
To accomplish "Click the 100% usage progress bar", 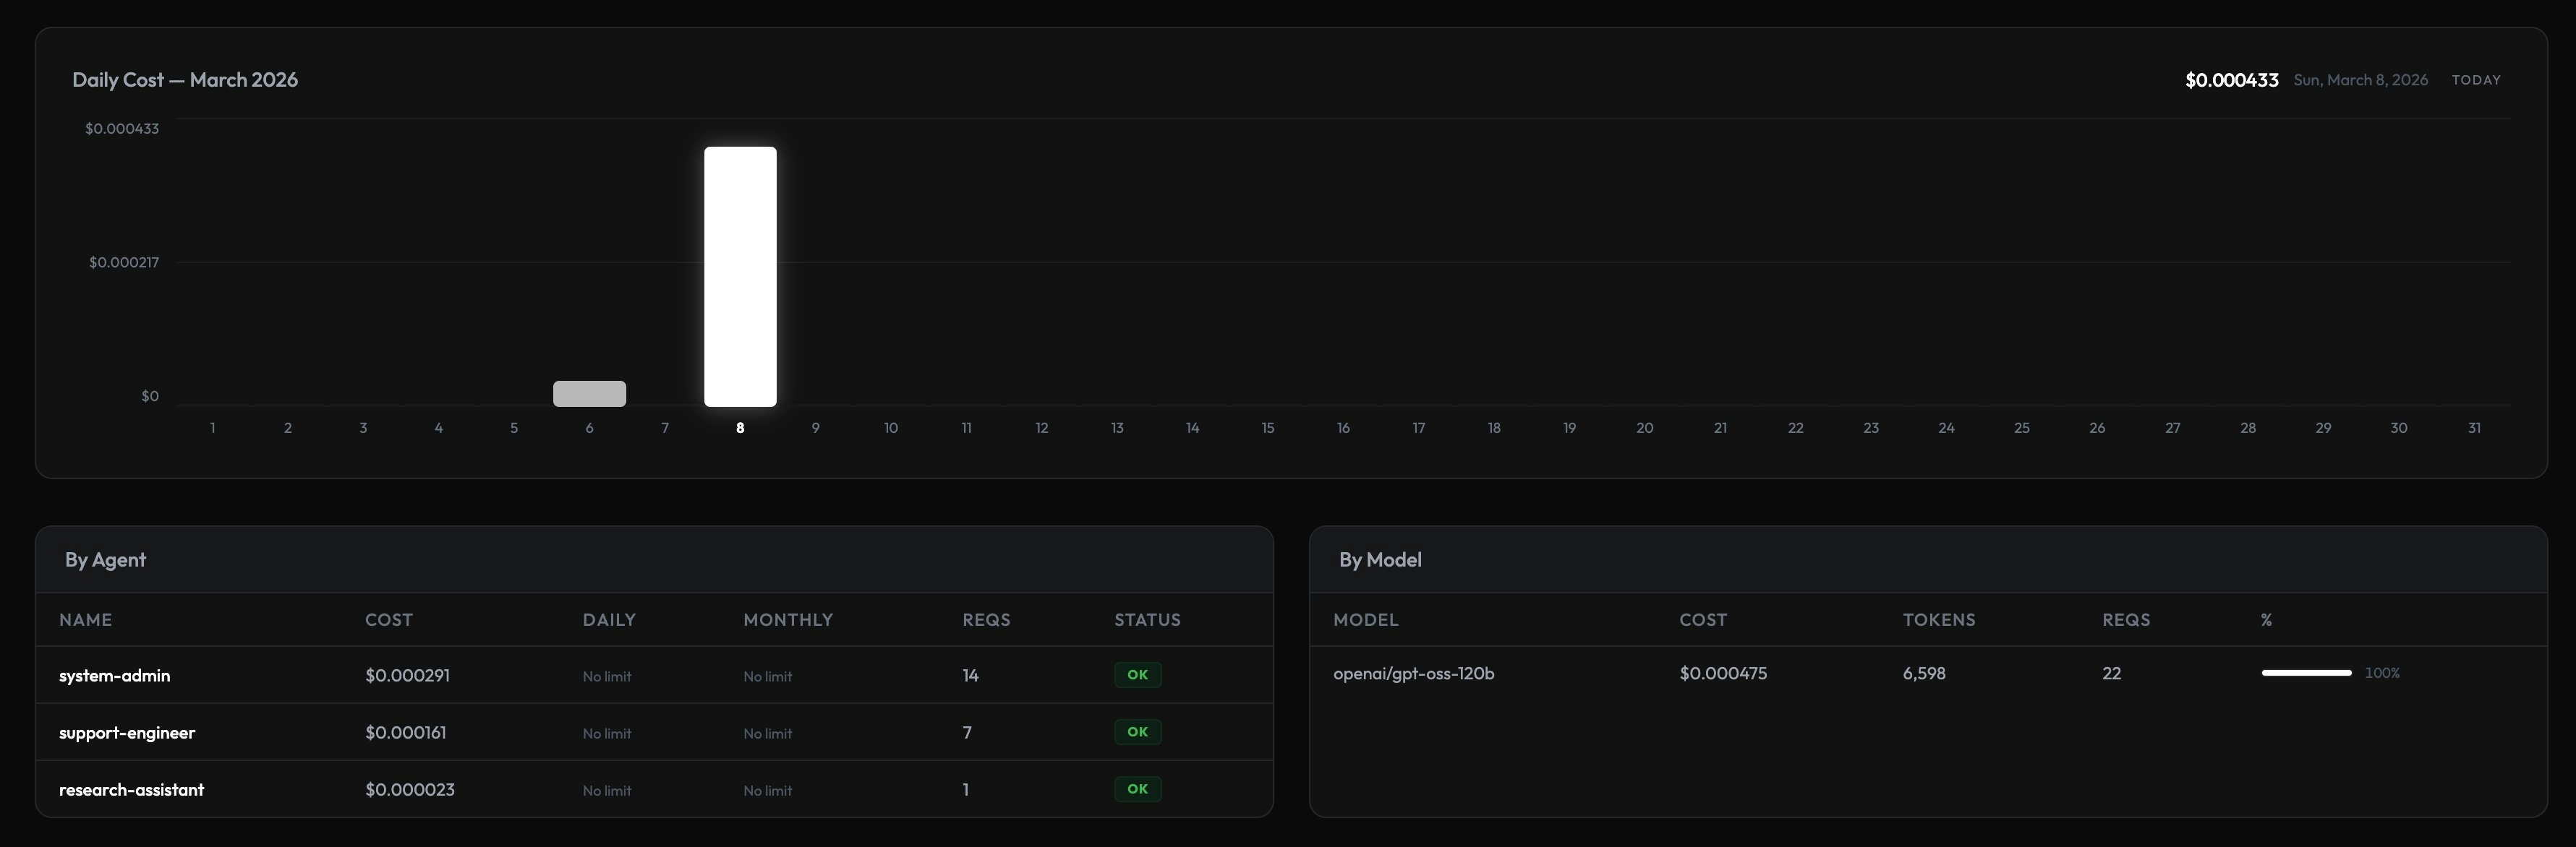I will pyautogui.click(x=2307, y=672).
